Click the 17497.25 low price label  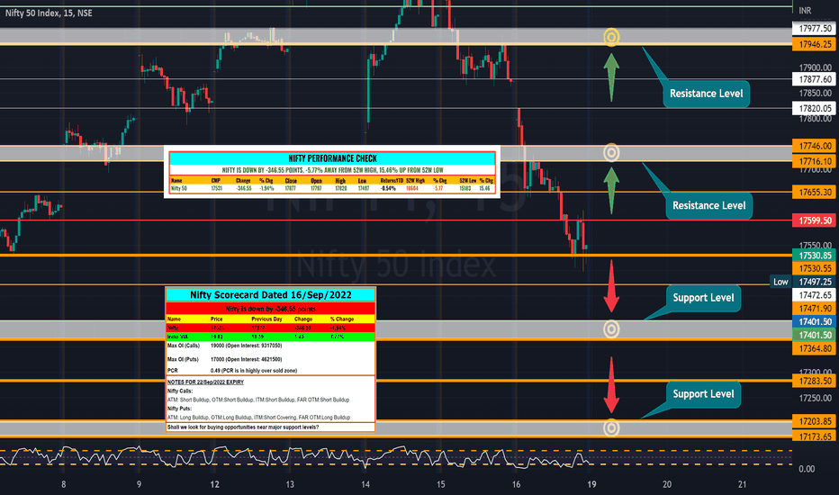coord(815,282)
